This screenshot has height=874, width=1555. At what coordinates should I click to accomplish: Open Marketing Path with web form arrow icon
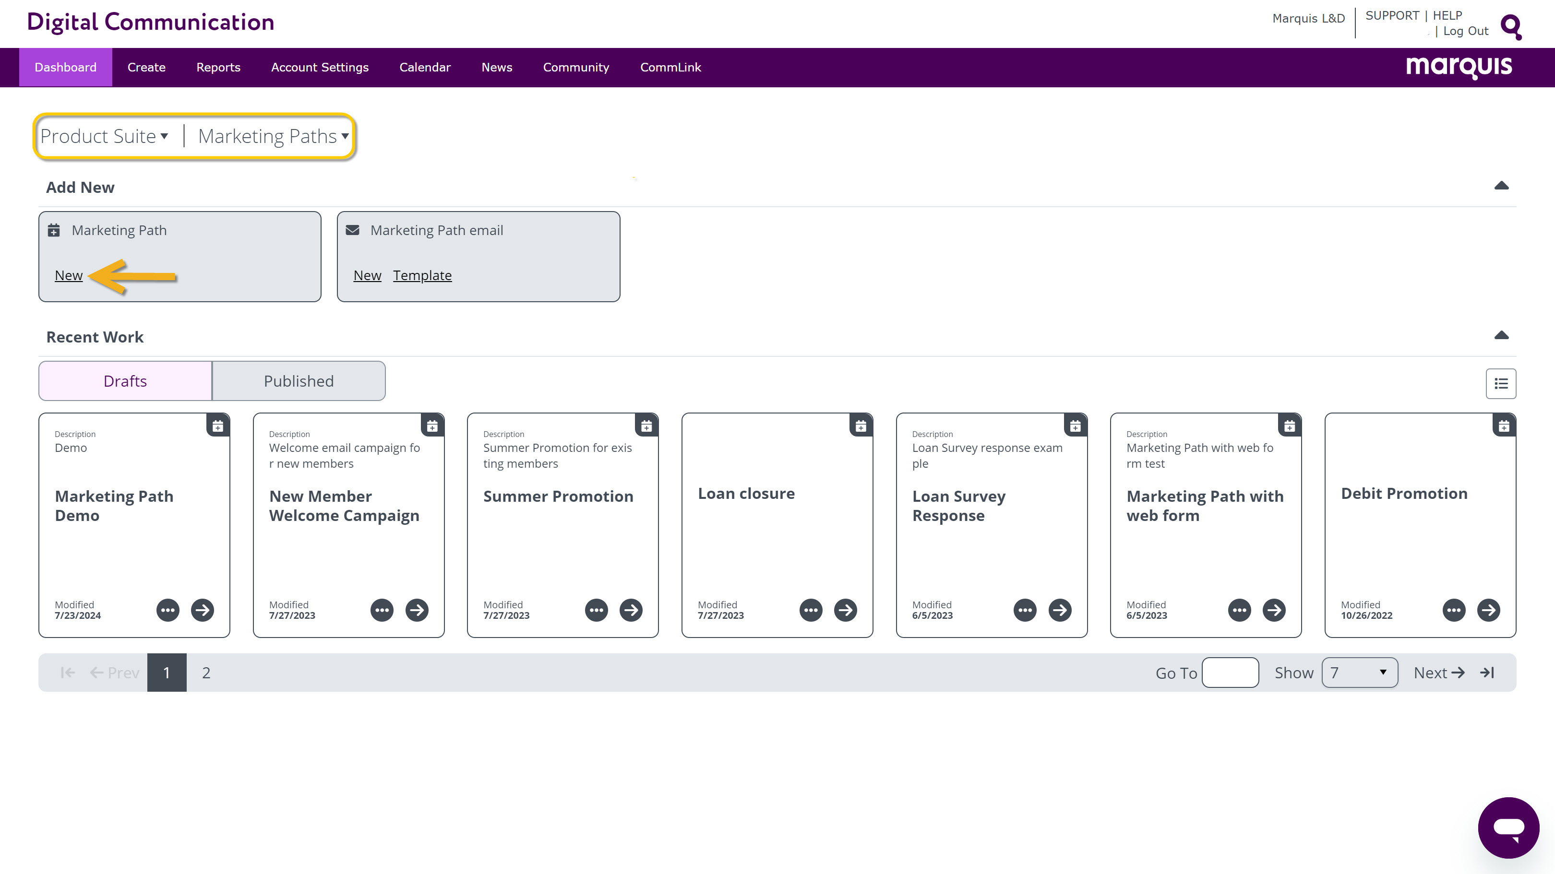coord(1274,610)
